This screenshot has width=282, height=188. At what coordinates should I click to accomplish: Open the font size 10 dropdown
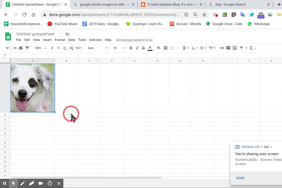119,48
